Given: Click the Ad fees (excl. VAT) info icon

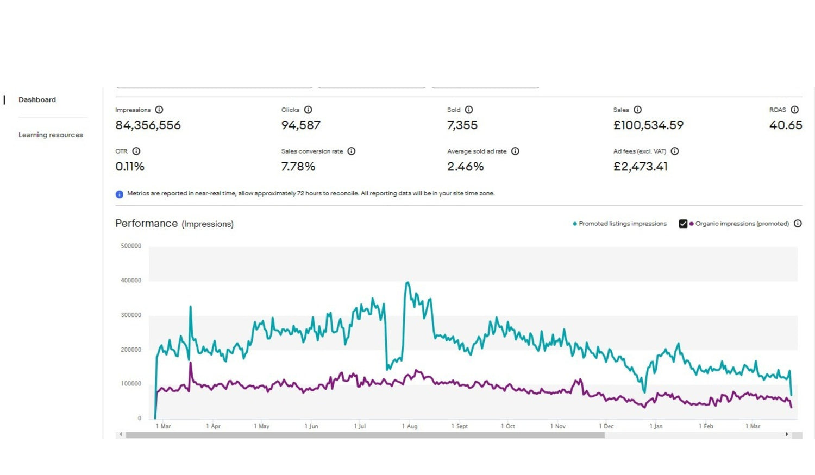Looking at the screenshot, I should (x=675, y=151).
